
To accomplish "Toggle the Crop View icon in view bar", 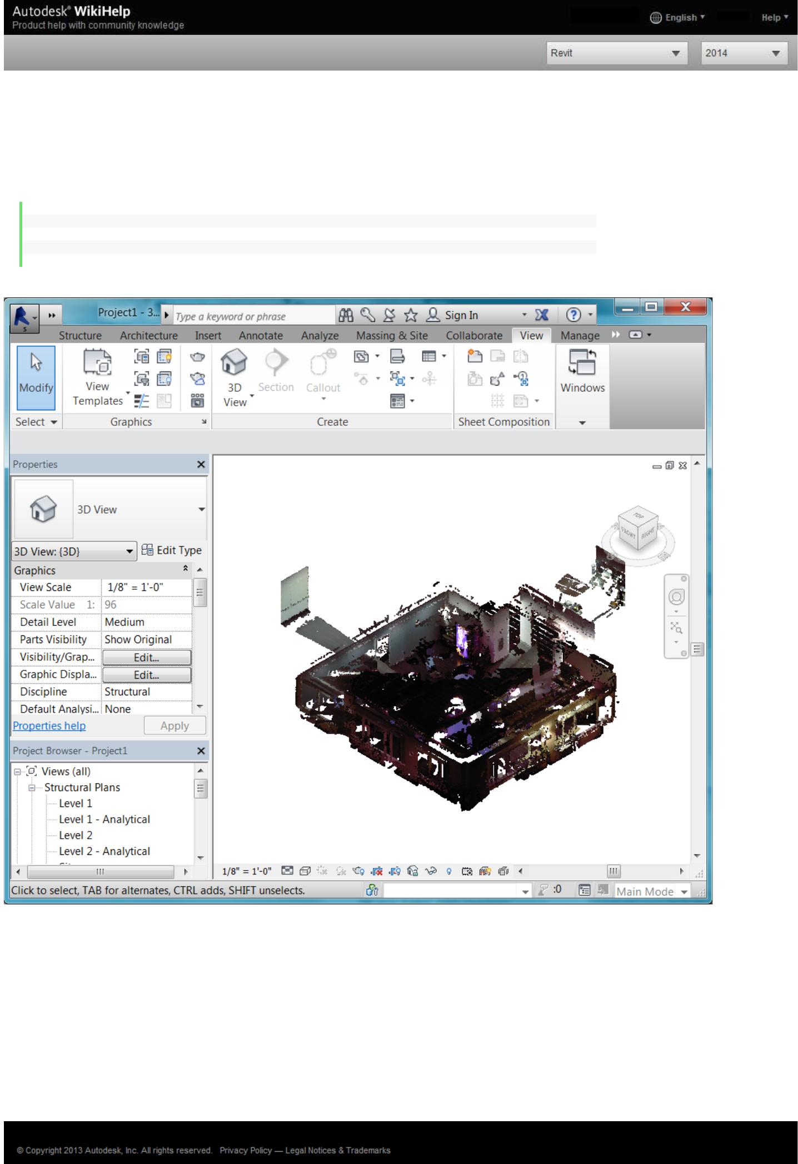I will tap(377, 871).
